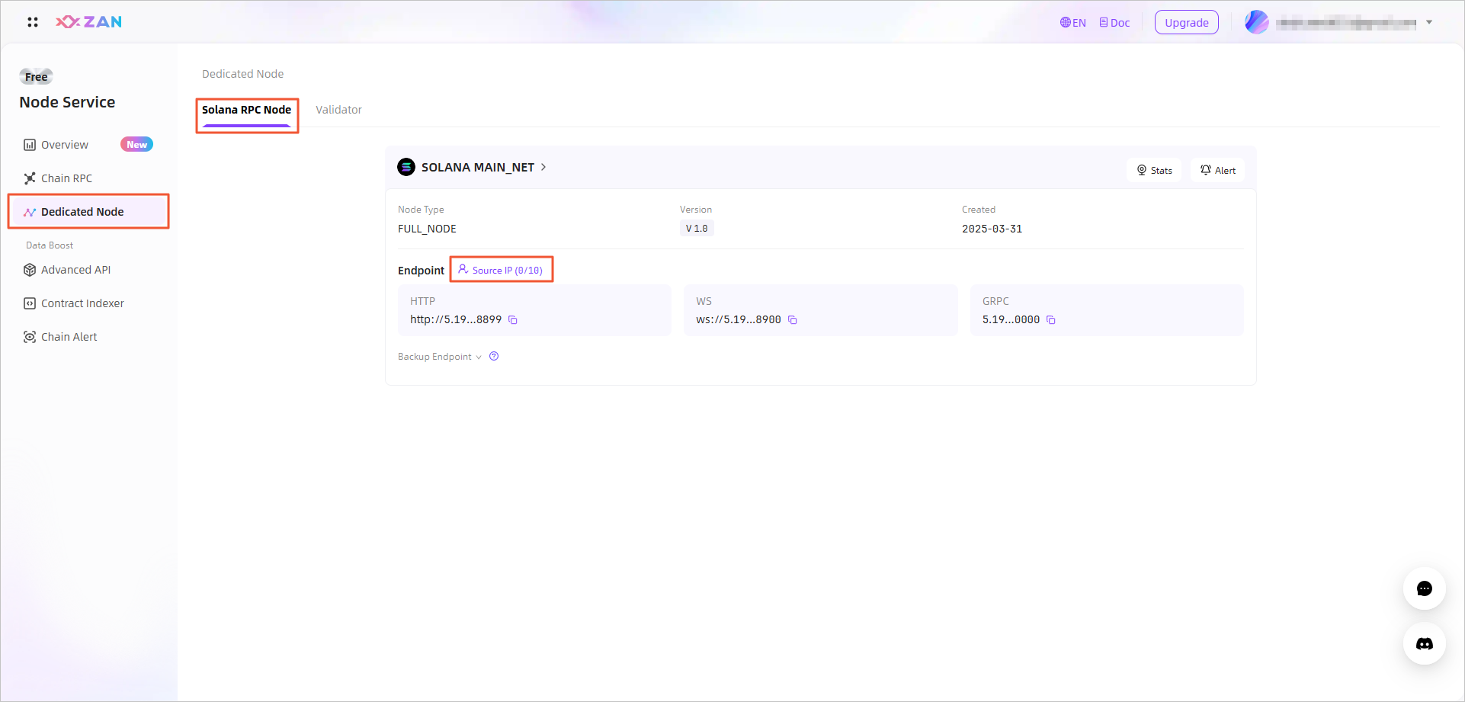1465x702 pixels.
Task: Open the app grid menu icon
Action: point(33,22)
